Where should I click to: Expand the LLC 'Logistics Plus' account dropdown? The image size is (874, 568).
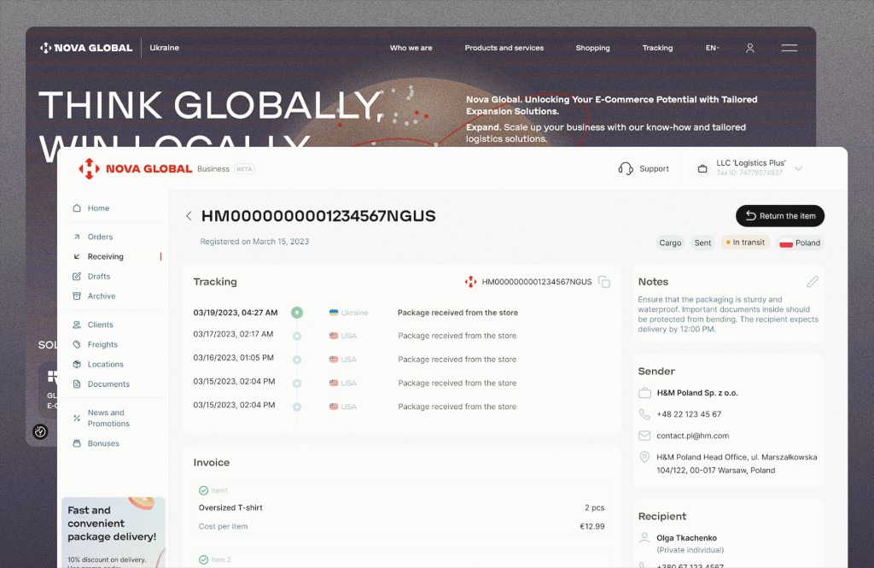798,168
